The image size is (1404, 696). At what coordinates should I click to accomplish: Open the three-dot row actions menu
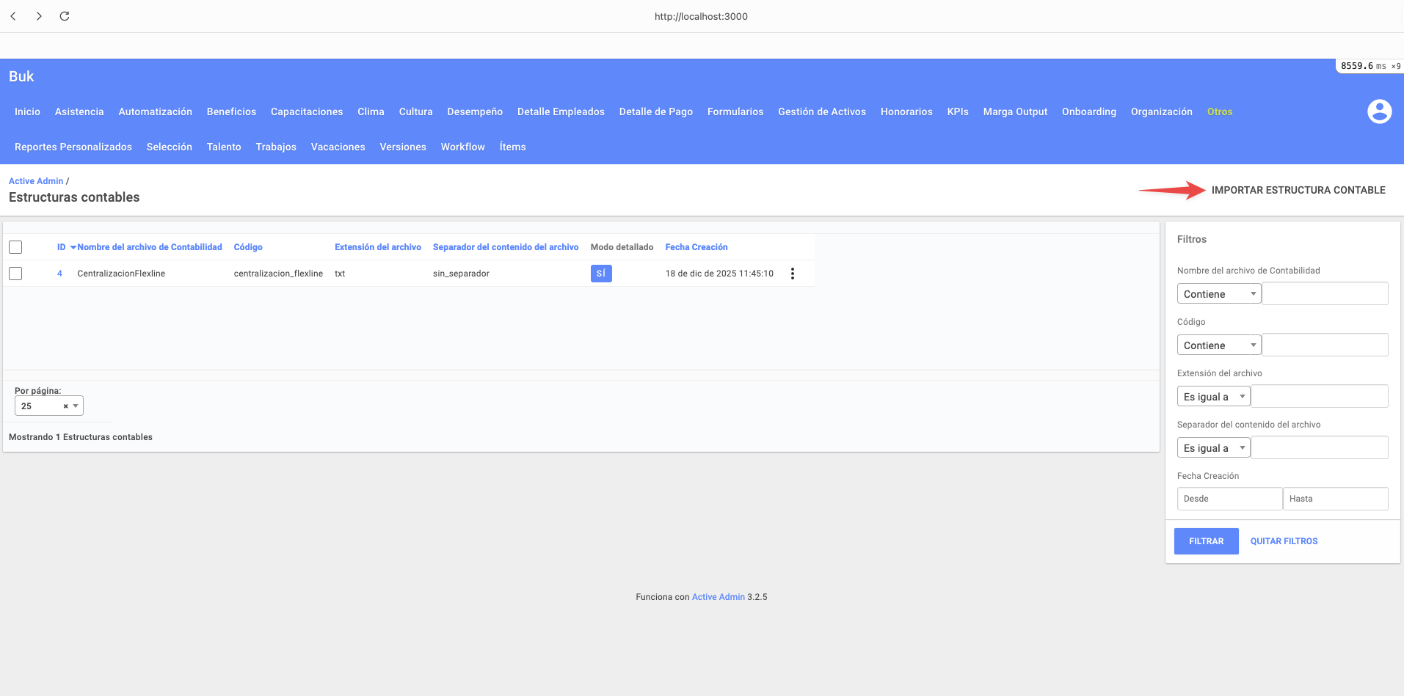tap(792, 274)
